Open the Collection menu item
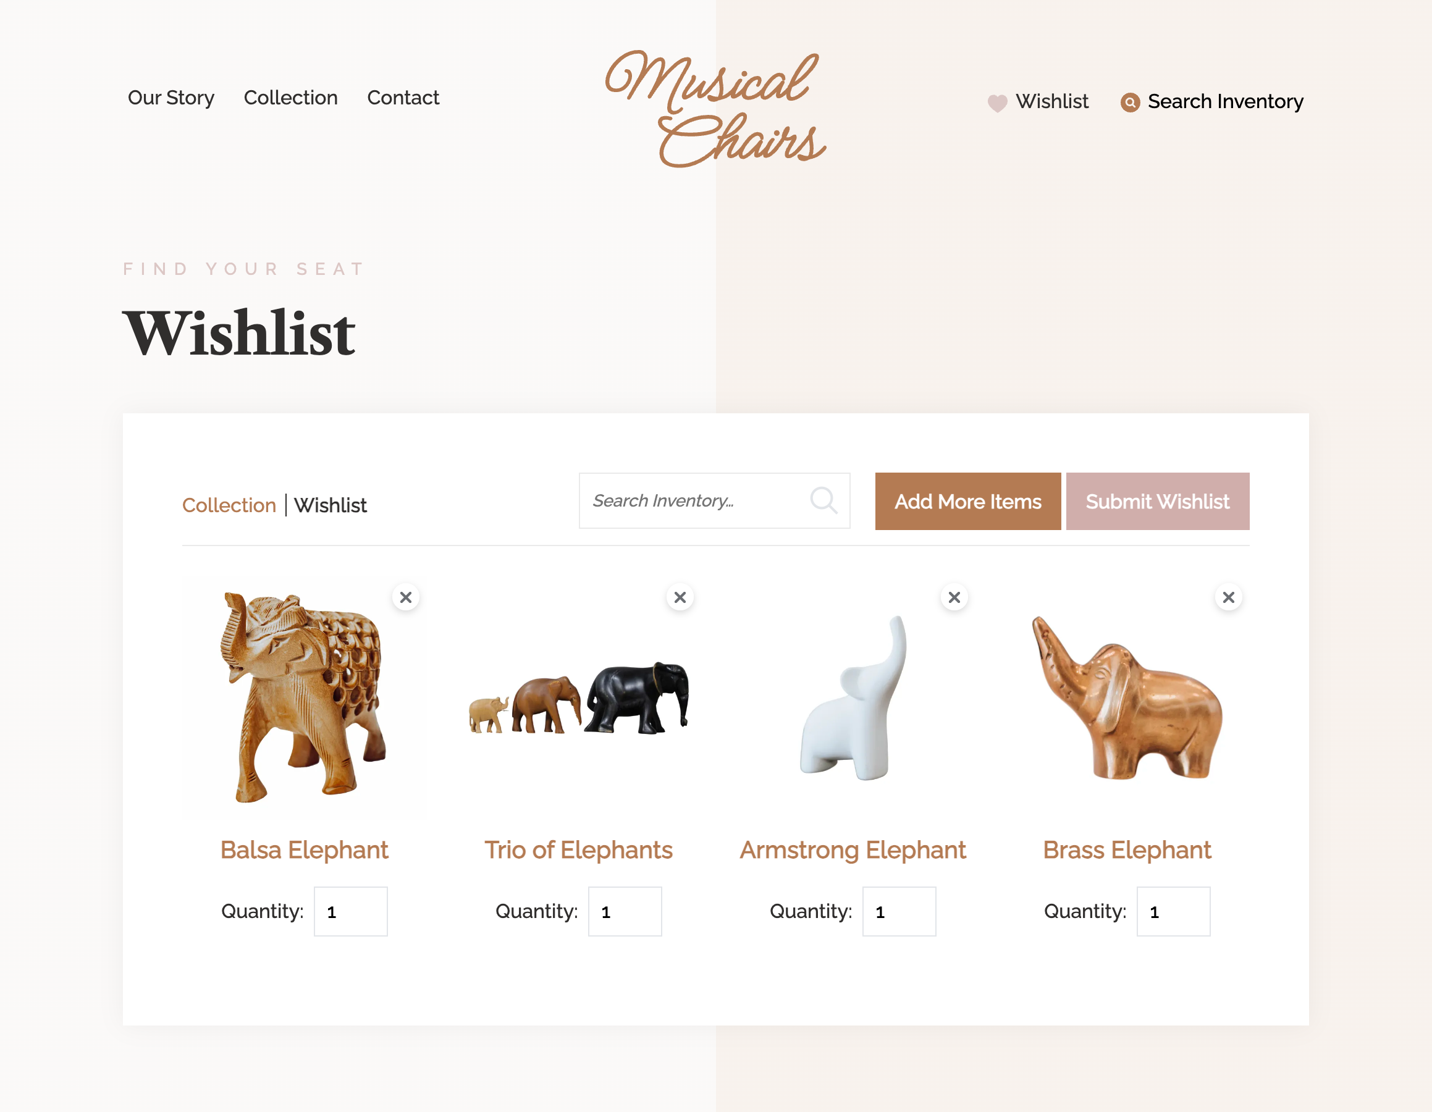Viewport: 1432px width, 1112px height. pyautogui.click(x=290, y=98)
